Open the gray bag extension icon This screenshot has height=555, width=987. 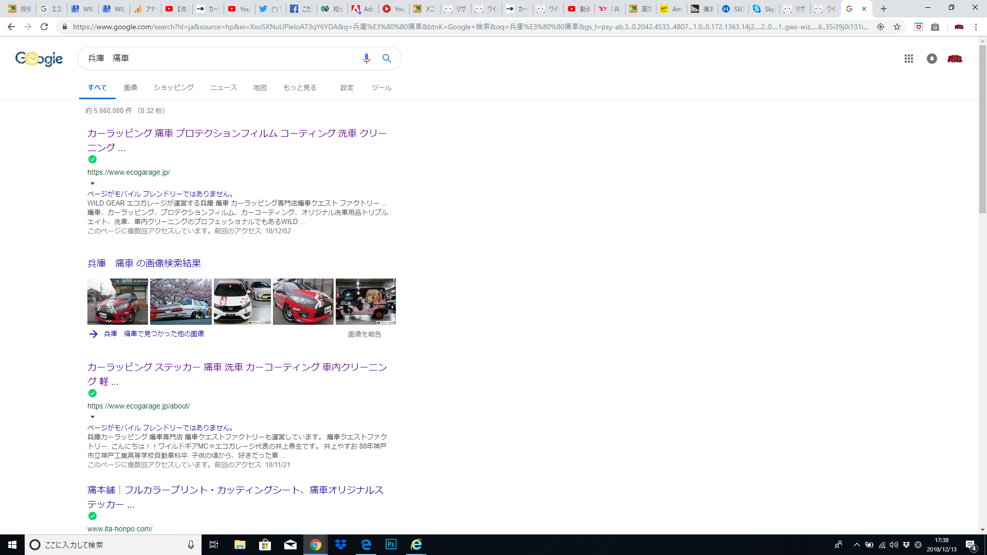pyautogui.click(x=935, y=27)
